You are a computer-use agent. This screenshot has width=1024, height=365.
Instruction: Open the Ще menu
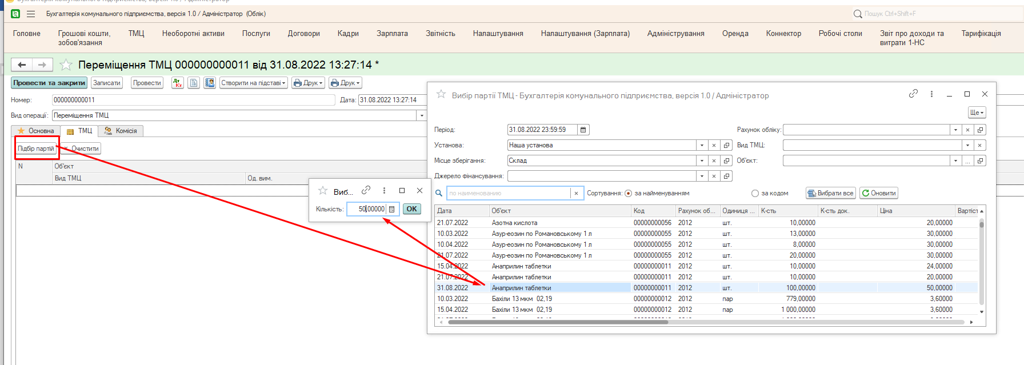(x=977, y=113)
